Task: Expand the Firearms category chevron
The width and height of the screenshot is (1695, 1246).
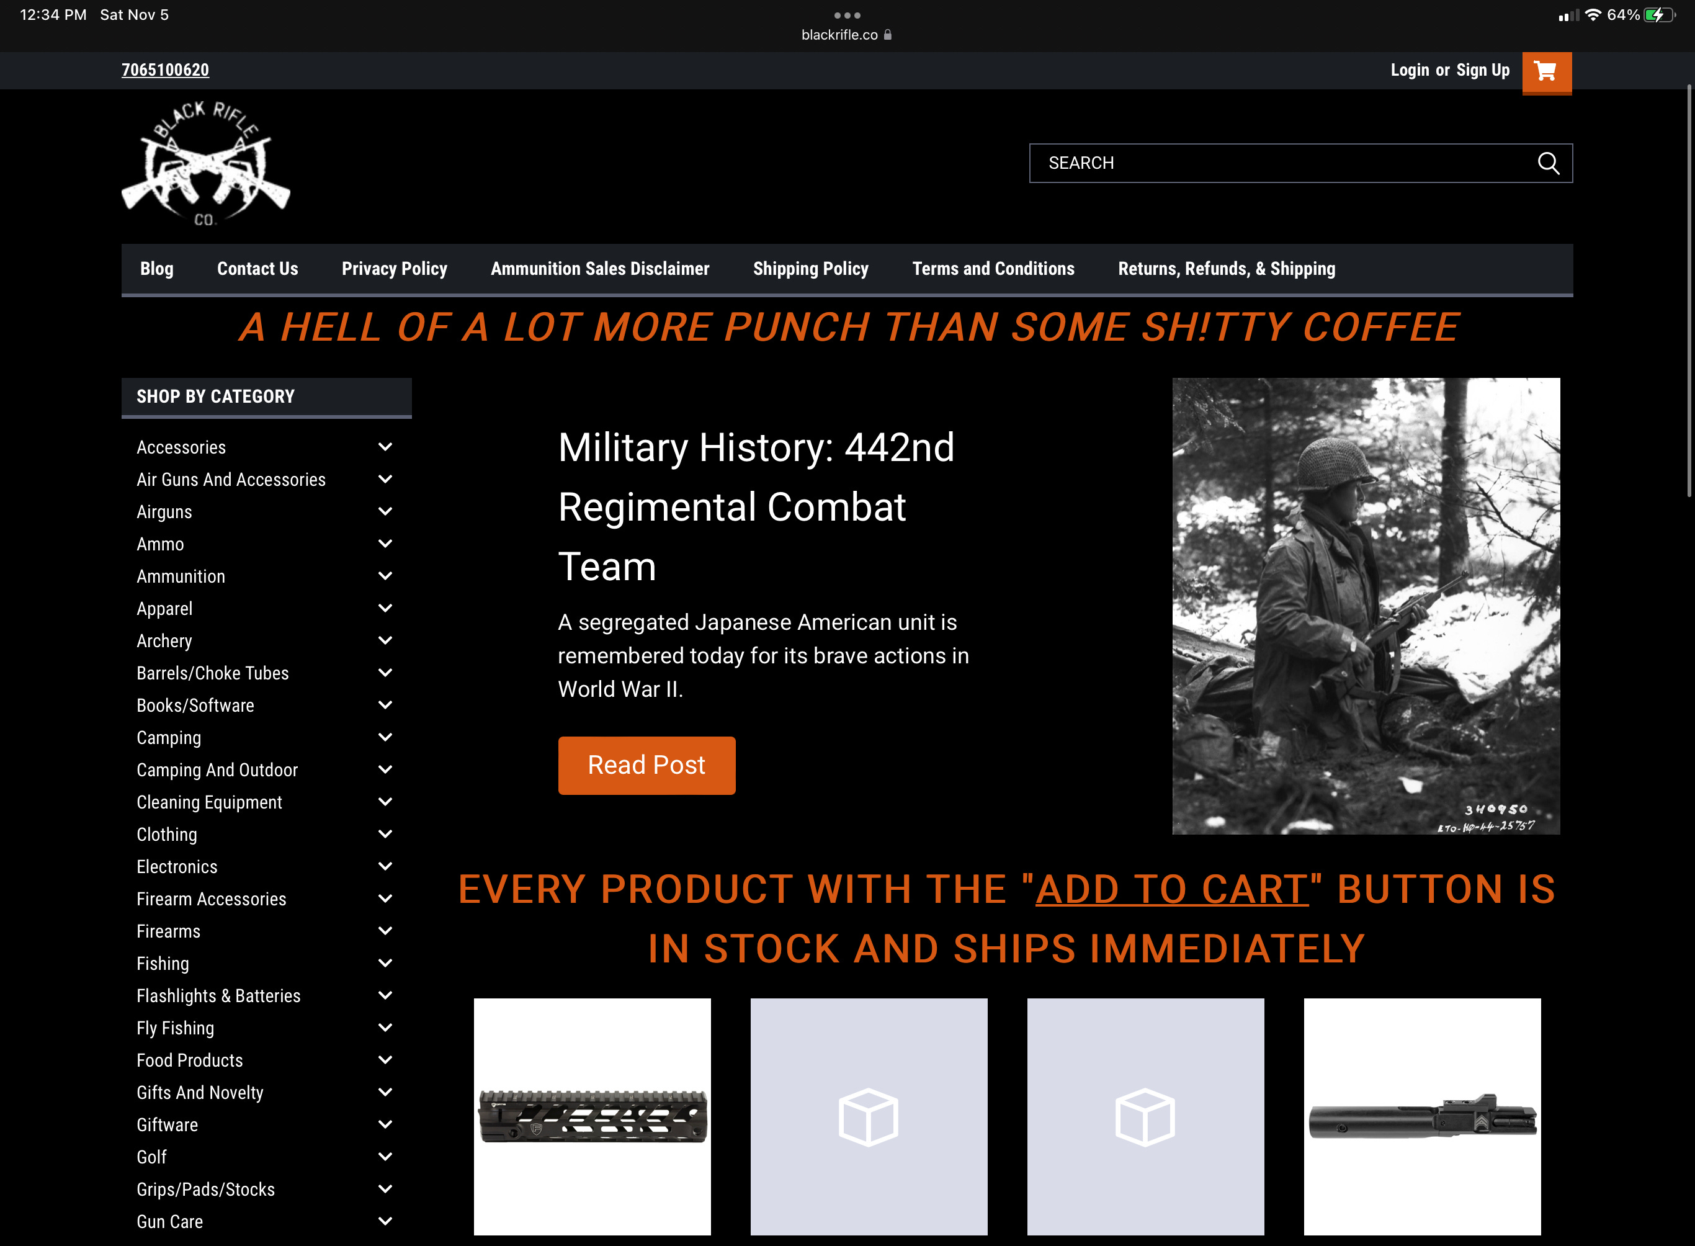Action: tap(385, 931)
